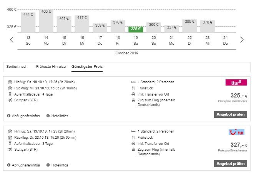254x173 pixels.
Task: Click the TUI logo in second offer
Action: (x=236, y=132)
